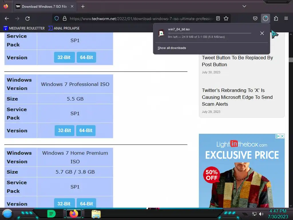
Task: Open Show all downloads link
Action: point(172,48)
